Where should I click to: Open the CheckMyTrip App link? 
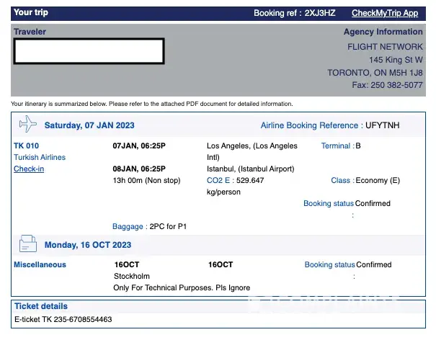385,13
